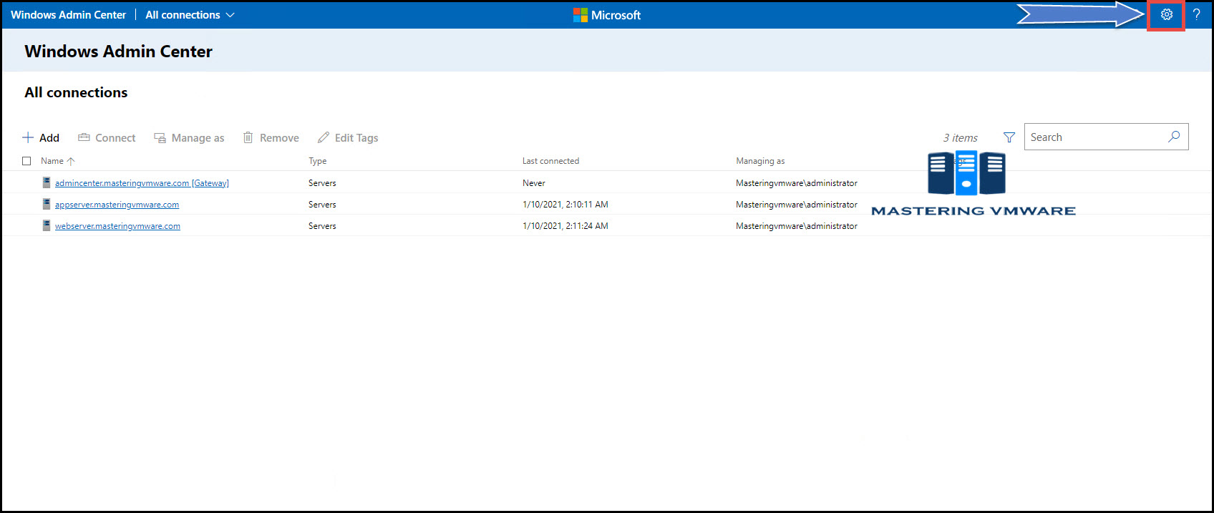The width and height of the screenshot is (1214, 513).
Task: Open admincenter.masteringvmware.com [Gateway] link
Action: click(x=142, y=183)
